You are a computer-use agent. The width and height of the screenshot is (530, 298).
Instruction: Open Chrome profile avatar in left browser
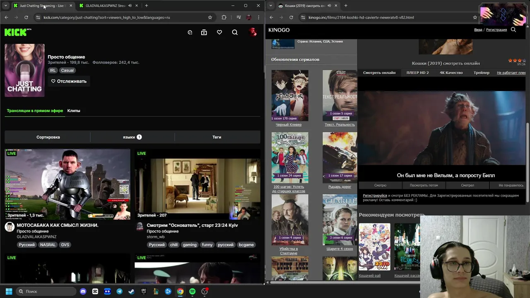tap(248, 17)
